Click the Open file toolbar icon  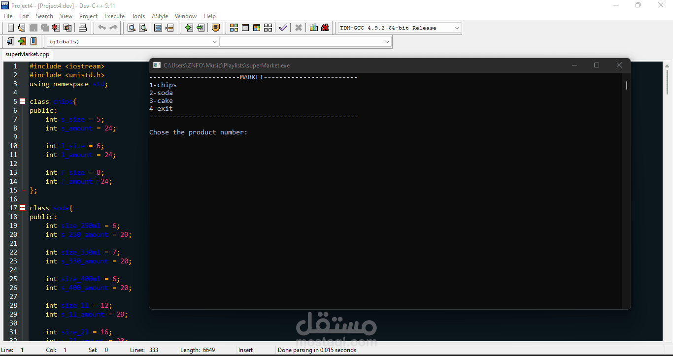(22, 28)
